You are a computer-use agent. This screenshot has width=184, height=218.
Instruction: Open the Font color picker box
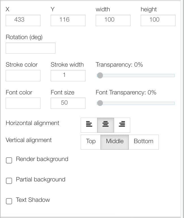(x=23, y=103)
